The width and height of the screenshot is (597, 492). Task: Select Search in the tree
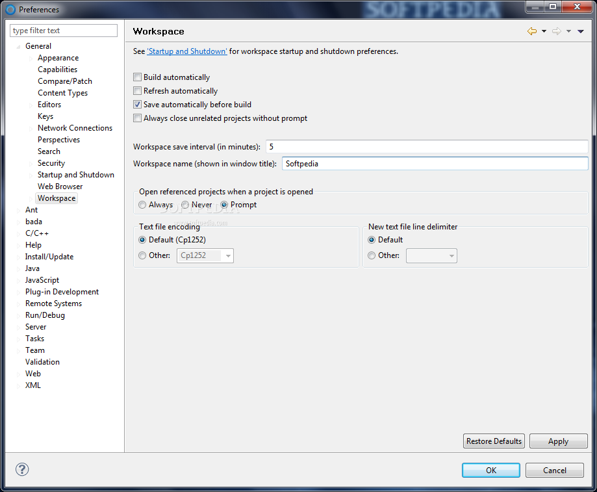tap(49, 151)
